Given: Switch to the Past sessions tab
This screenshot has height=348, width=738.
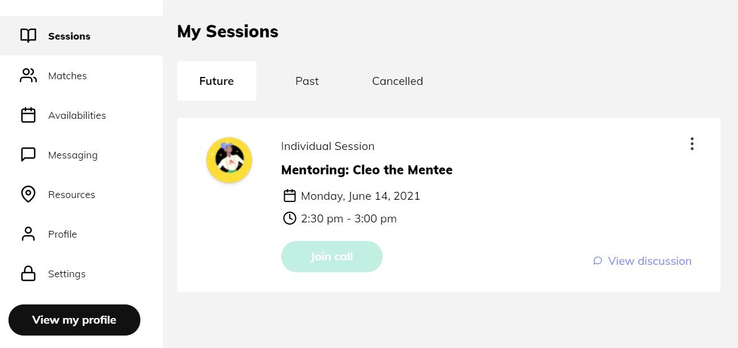Looking at the screenshot, I should click(x=307, y=81).
